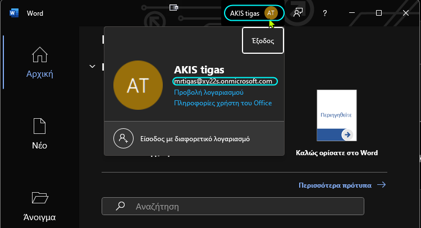Collapse the section with the chevron arrow
Image resolution: width=421 pixels, height=228 pixels.
click(92, 66)
